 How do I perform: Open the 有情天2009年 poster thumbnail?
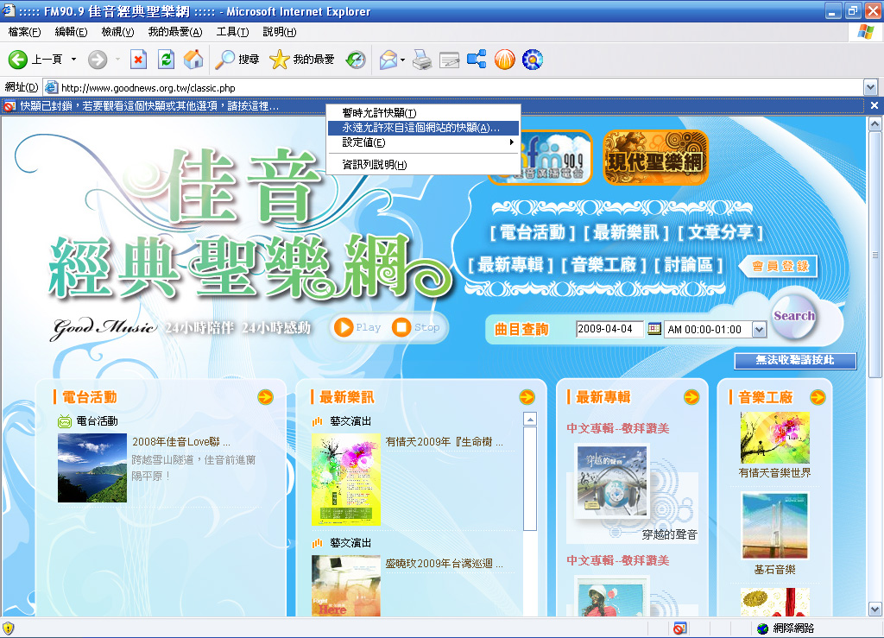point(346,480)
